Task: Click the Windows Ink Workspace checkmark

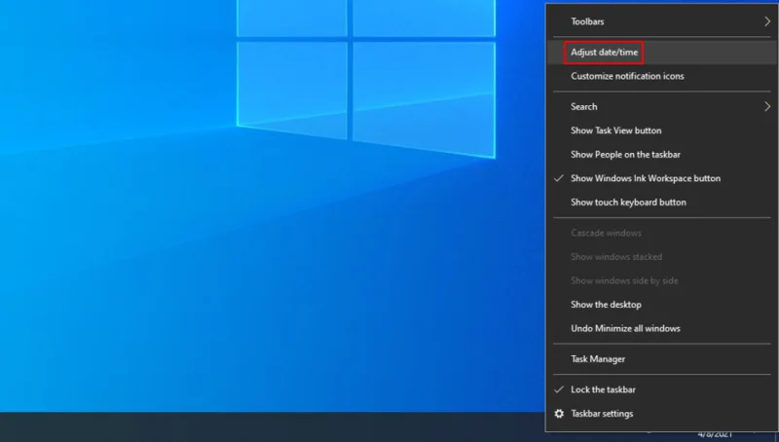Action: (x=559, y=178)
